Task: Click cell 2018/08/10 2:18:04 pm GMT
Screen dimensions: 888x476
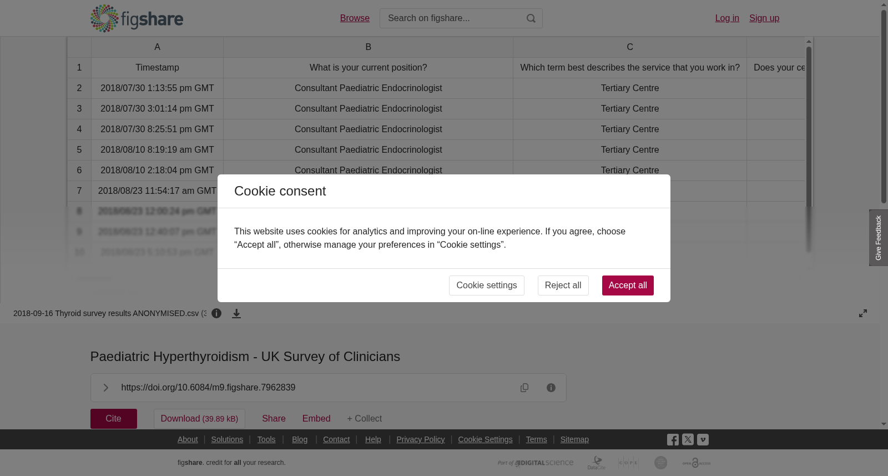Action: click(x=157, y=171)
